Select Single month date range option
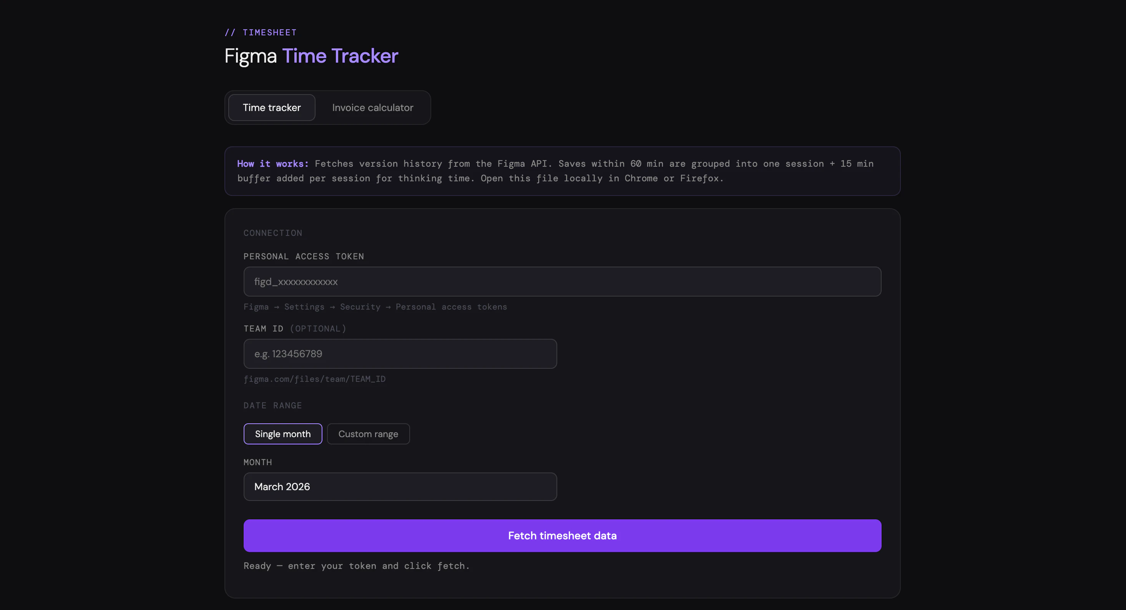 282,433
